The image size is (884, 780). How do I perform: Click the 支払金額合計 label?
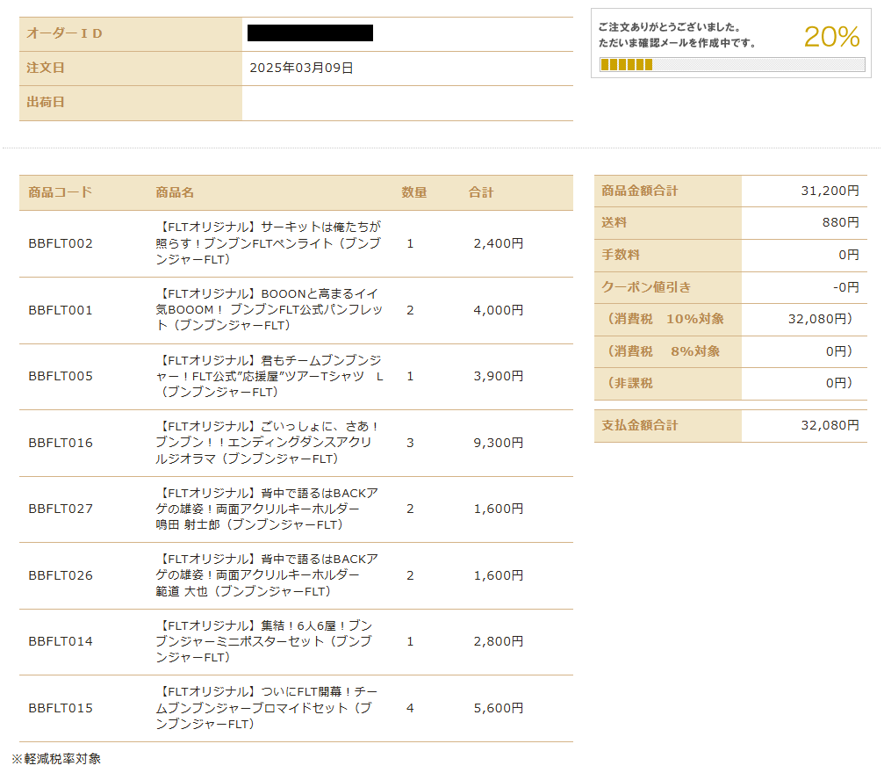(639, 425)
